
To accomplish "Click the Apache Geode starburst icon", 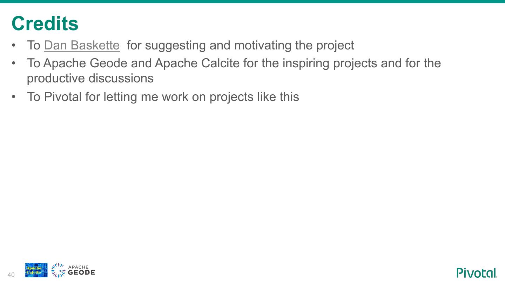I will (x=58, y=270).
